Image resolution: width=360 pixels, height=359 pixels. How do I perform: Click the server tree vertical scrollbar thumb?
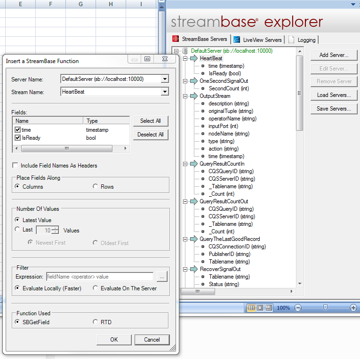299,93
